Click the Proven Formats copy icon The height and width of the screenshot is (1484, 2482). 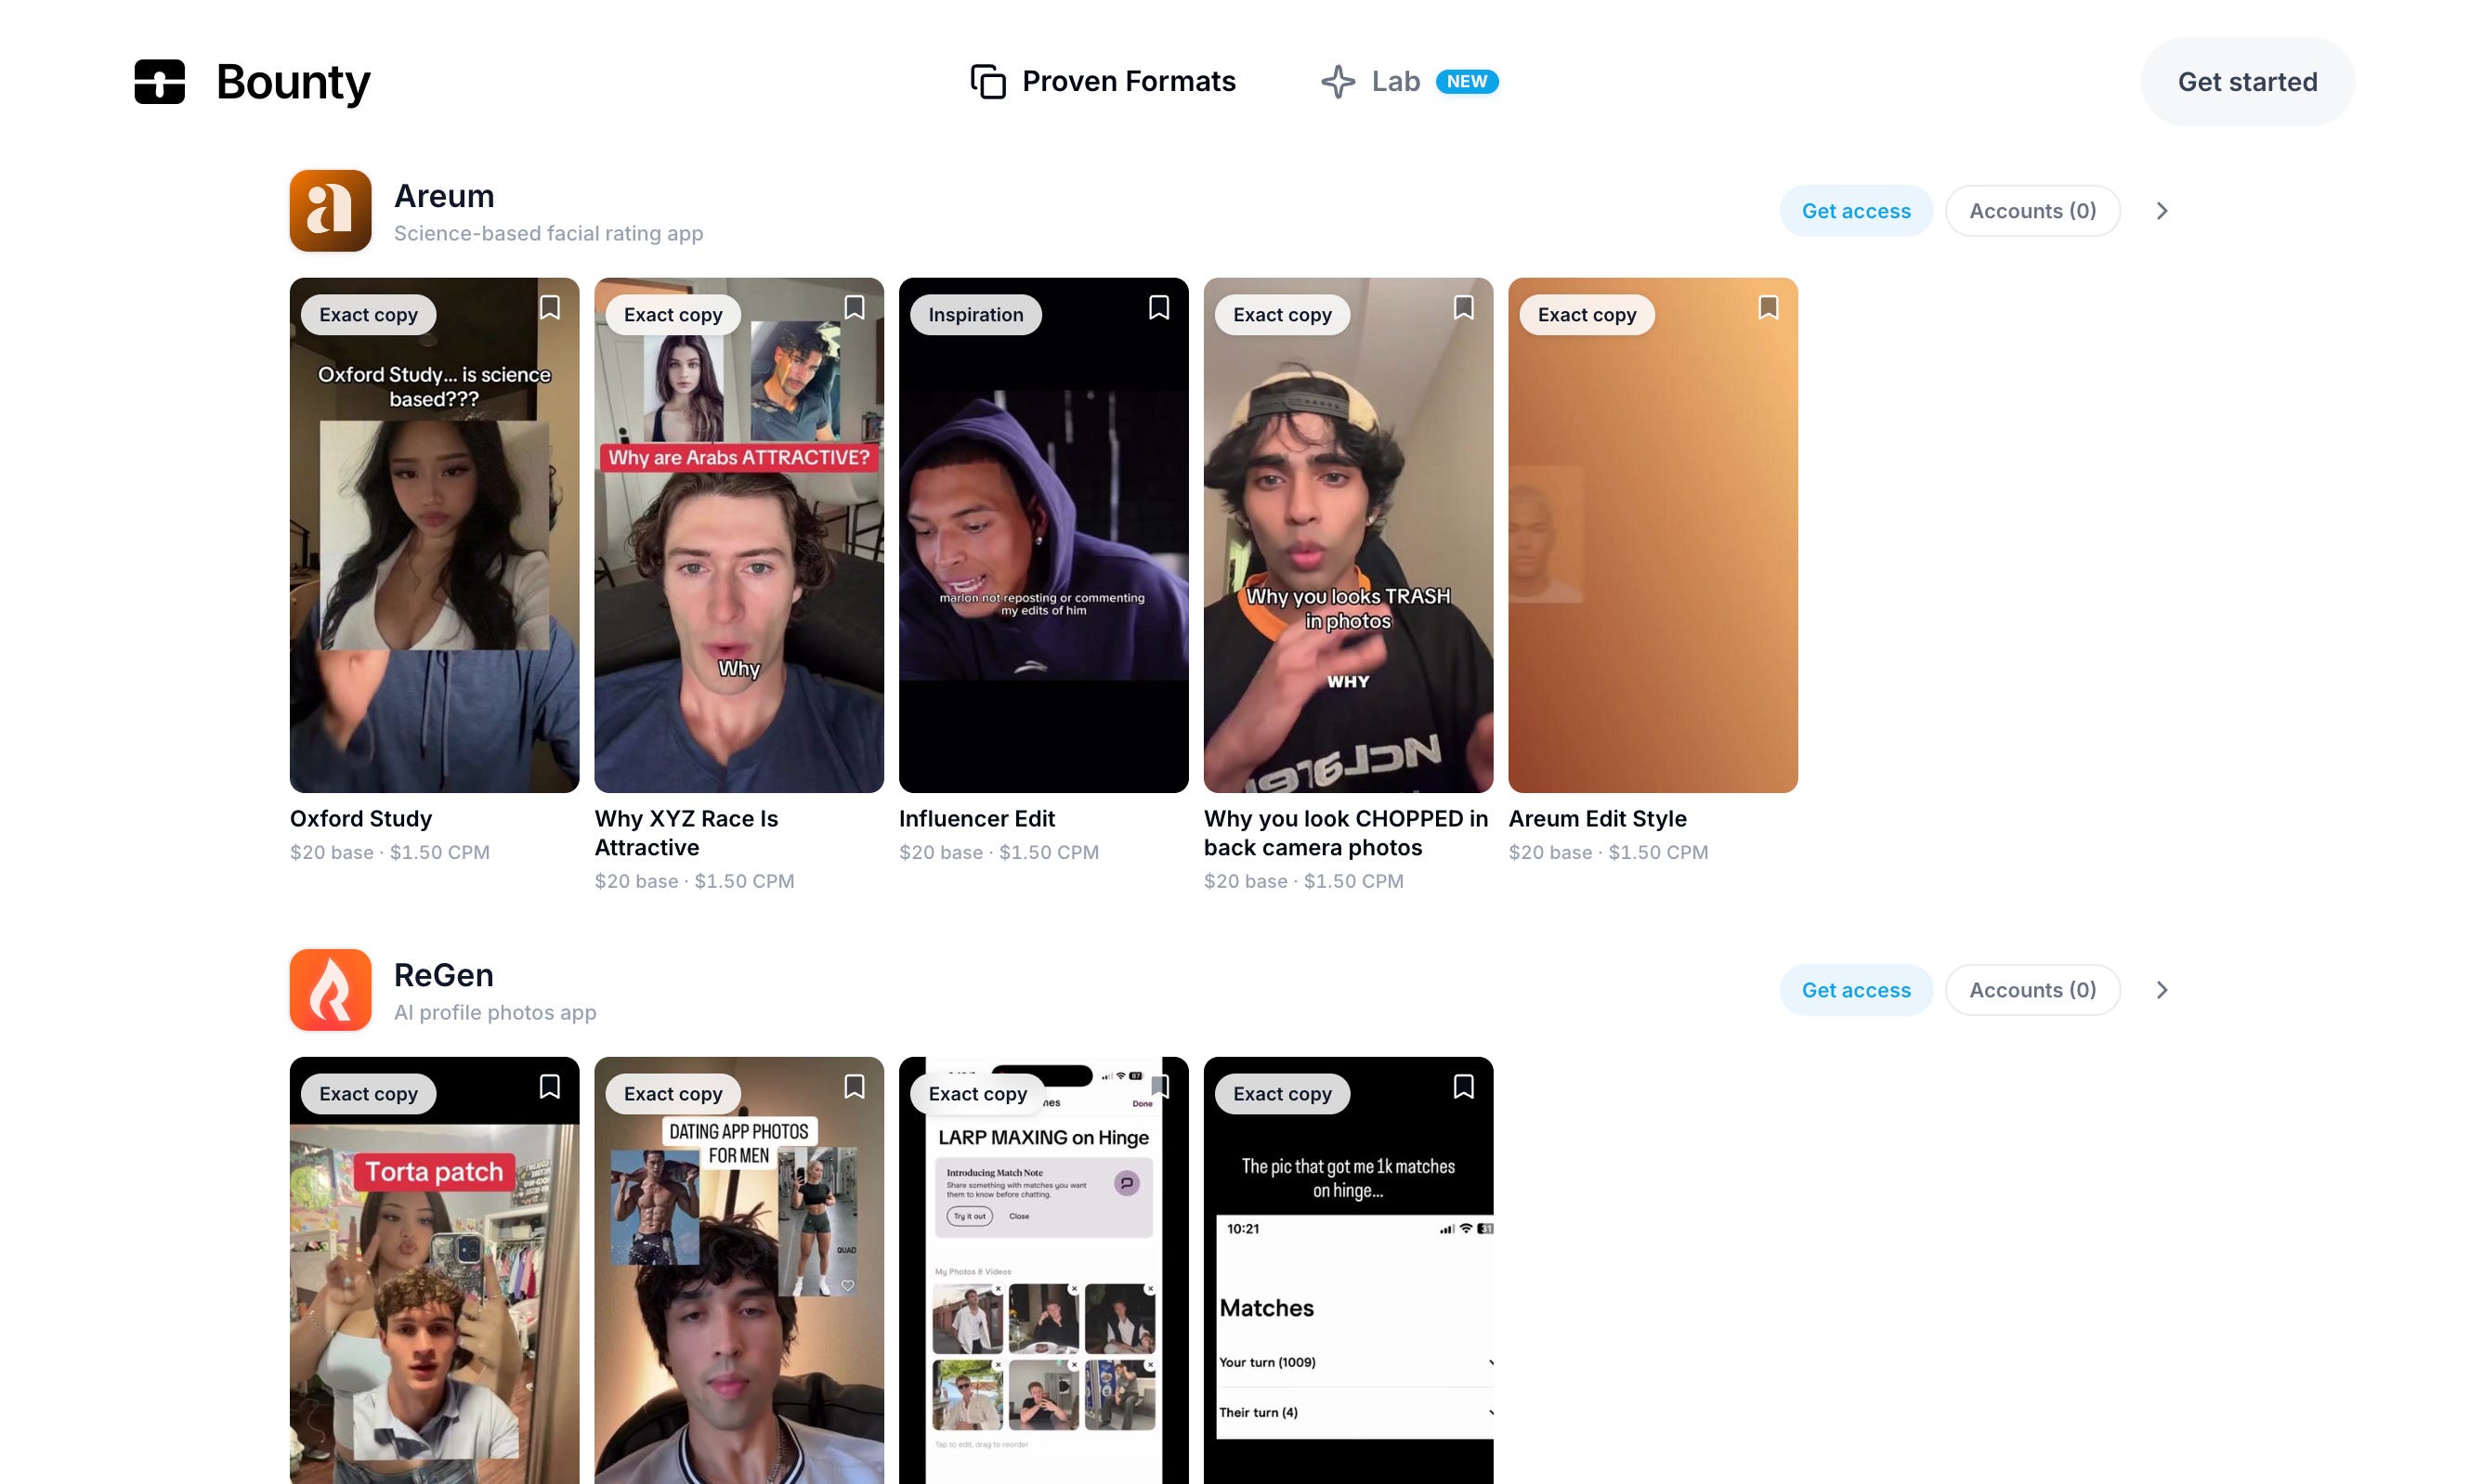pos(988,82)
